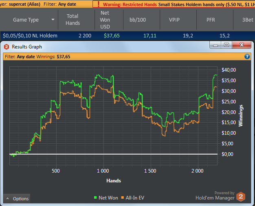Click the Any date filter in the top bar
255x206 pixels.
[67, 4]
